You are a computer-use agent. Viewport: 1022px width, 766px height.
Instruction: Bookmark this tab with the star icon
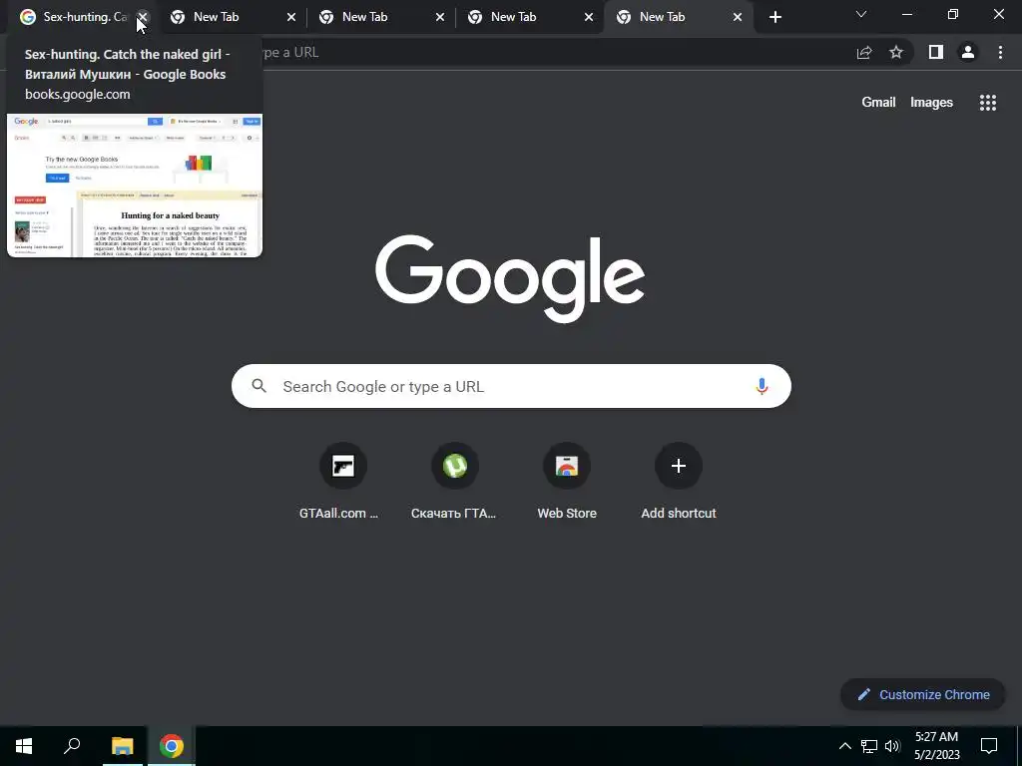coord(896,52)
